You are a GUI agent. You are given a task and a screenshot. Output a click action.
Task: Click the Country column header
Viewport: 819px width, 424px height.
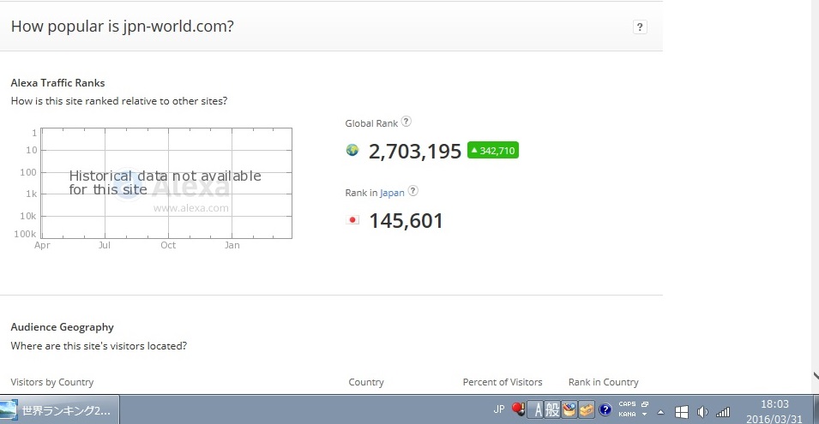click(366, 382)
